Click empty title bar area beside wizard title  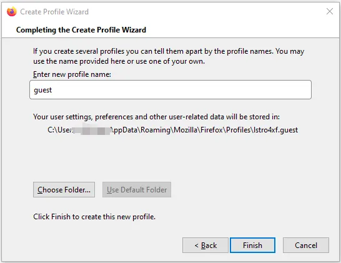(207, 11)
